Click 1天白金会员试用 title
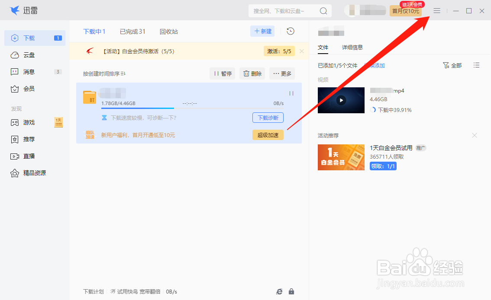Viewport: 491px width, 300px height. coord(391,148)
